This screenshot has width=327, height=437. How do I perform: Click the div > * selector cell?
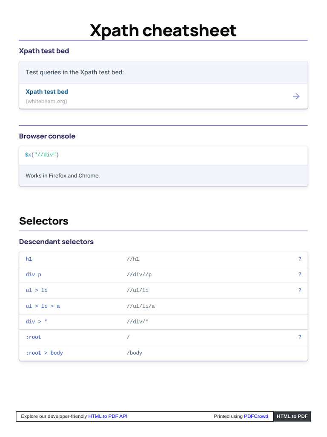37,321
